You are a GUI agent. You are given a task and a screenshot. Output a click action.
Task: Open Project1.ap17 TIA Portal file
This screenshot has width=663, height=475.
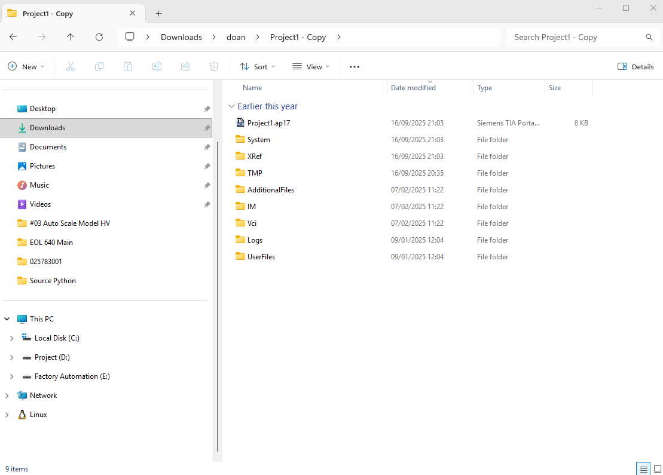268,123
